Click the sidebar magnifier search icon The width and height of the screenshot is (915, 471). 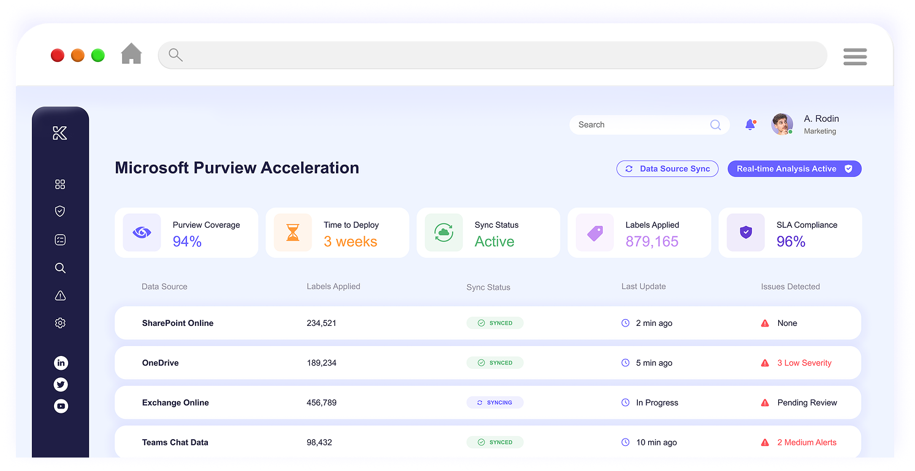60,268
